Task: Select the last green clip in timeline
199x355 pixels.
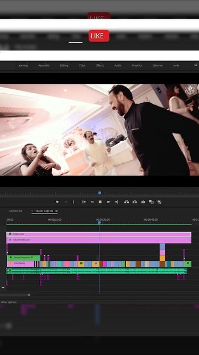Action: [x=188, y=264]
